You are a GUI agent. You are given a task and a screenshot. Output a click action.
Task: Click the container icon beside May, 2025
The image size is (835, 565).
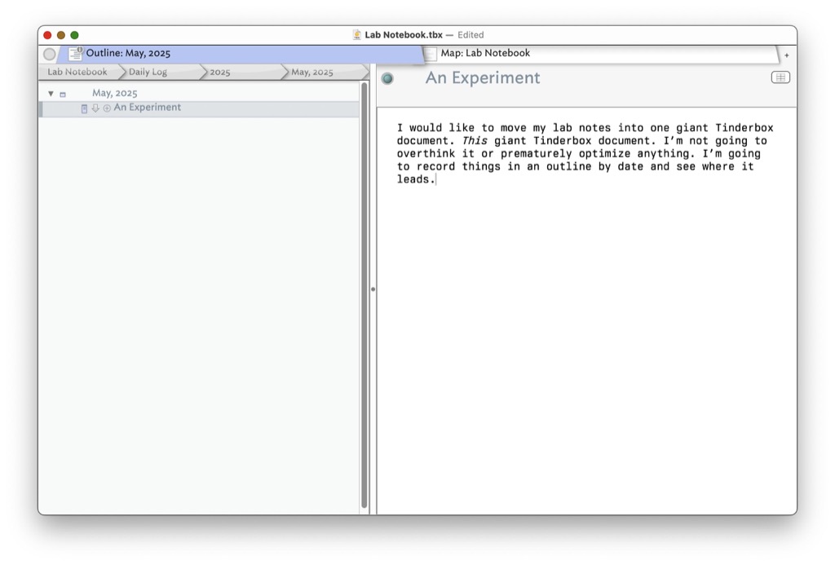point(63,95)
